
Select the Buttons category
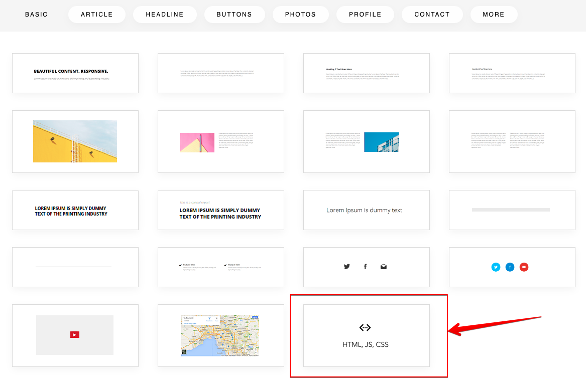tap(235, 15)
